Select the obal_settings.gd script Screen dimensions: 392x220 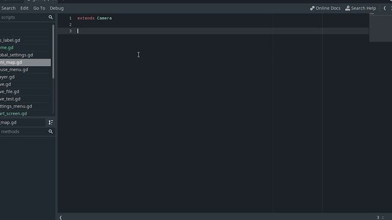25,55
